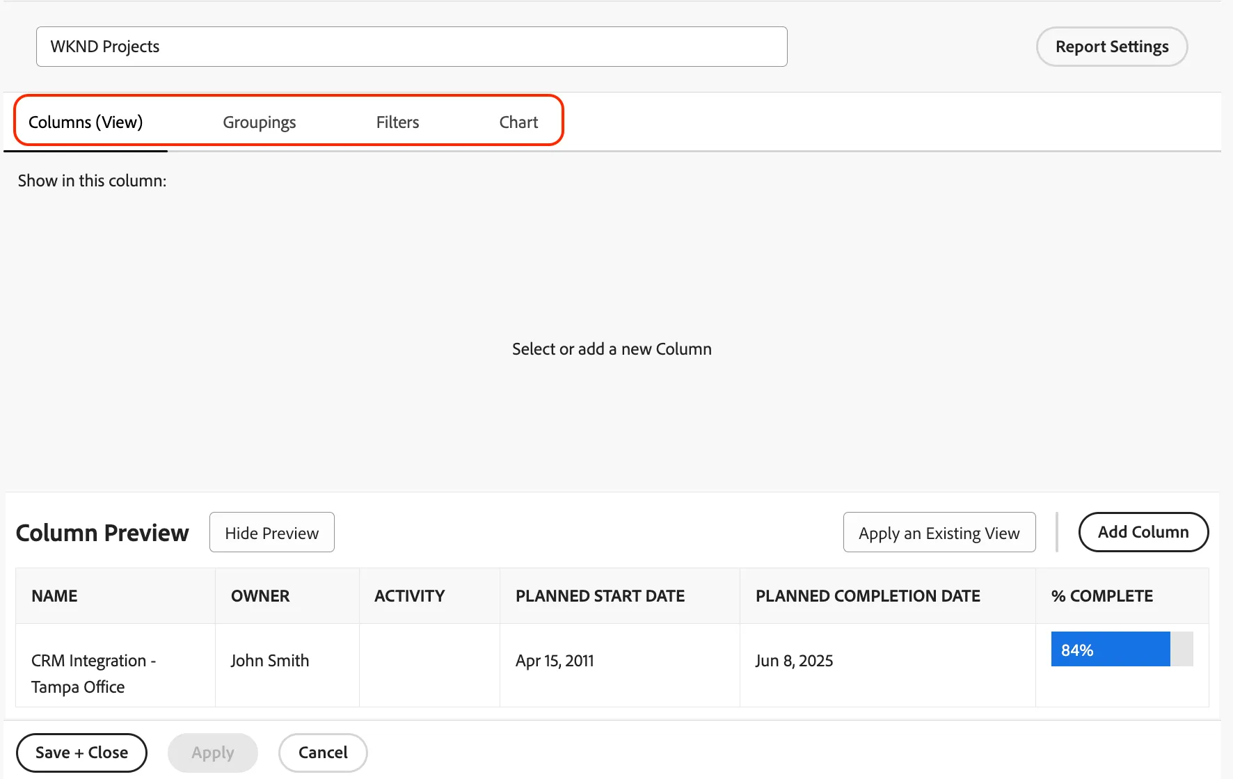Select the NAME column header
1233x779 pixels.
pos(116,596)
